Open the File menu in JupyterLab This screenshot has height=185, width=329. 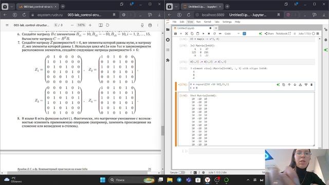[x=174, y=22]
